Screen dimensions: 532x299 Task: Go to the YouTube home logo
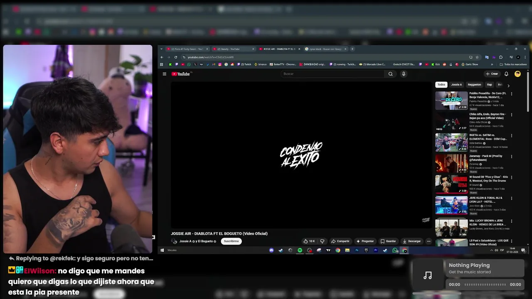point(181,74)
